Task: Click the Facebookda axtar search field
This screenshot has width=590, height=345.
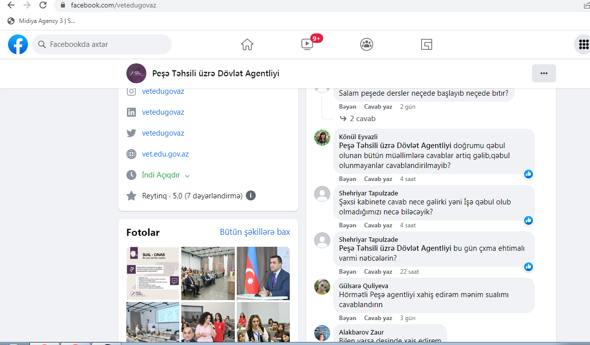Action: point(102,44)
